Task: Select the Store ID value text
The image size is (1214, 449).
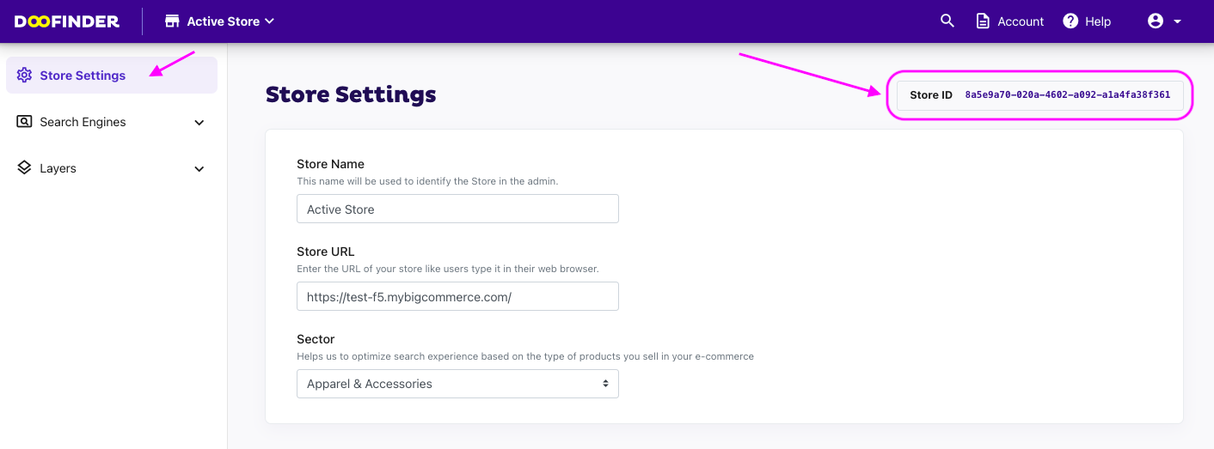Action: pyautogui.click(x=1067, y=95)
